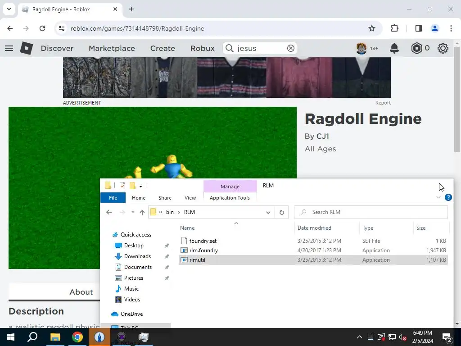Select the rlmutil application
The height and width of the screenshot is (346, 461).
pos(313,260)
